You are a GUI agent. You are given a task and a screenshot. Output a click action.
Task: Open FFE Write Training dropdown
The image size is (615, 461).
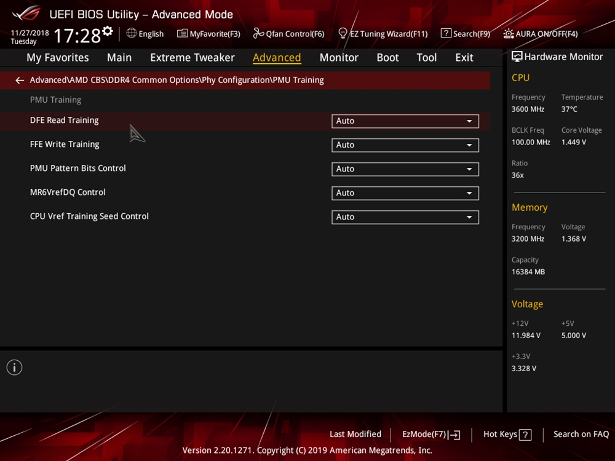[405, 145]
